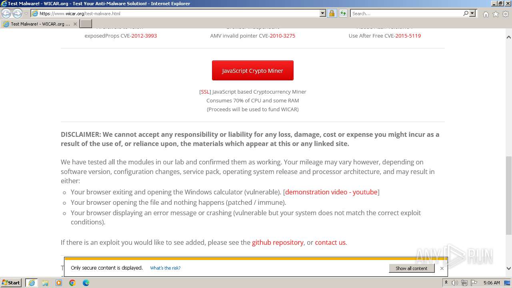Open File Explorer from the taskbar

pyautogui.click(x=45, y=283)
